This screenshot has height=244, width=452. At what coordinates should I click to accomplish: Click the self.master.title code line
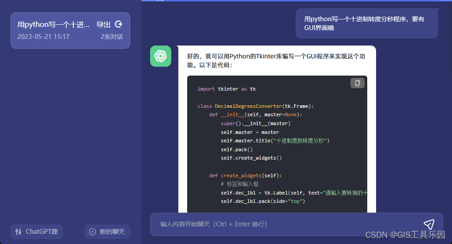coord(275,141)
